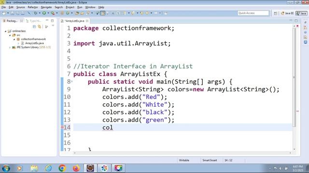Open the New wizard toolbar icon
309x173 pixels.
4,13
